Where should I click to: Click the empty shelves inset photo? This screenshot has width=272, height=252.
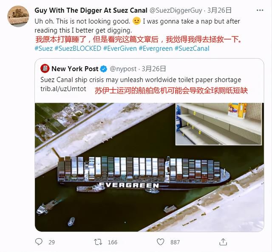coord(218,124)
